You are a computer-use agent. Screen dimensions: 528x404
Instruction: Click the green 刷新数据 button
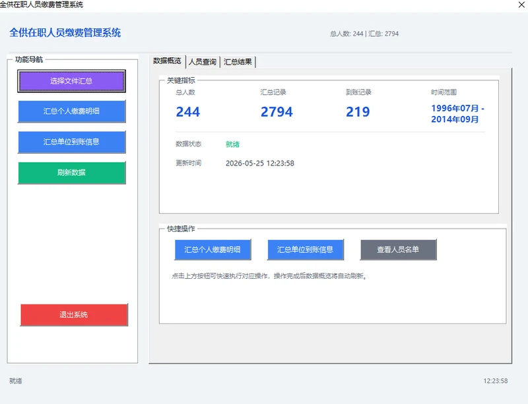point(71,173)
